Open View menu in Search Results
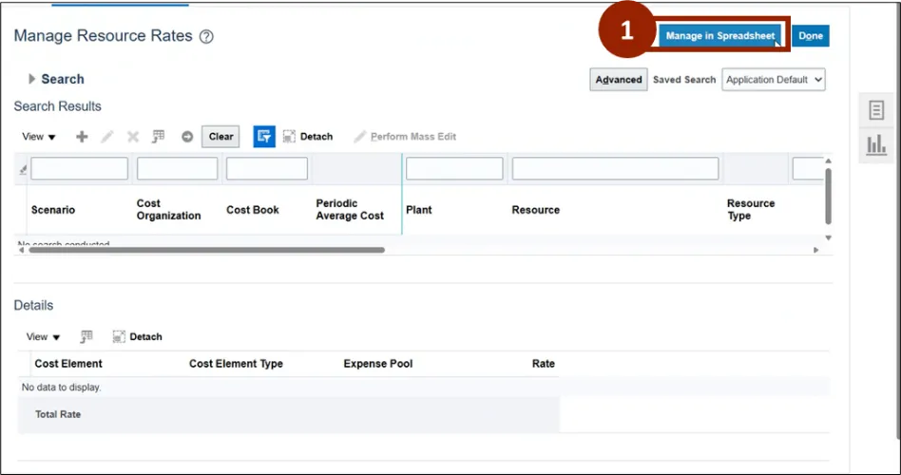The width and height of the screenshot is (901, 475). (x=39, y=137)
